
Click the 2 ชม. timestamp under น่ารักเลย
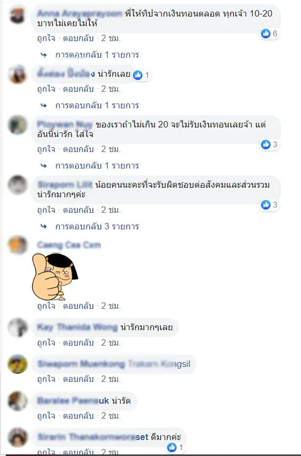point(111,89)
